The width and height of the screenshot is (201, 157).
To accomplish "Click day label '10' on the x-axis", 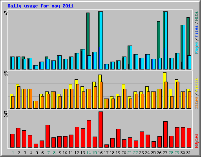I will (65, 153).
